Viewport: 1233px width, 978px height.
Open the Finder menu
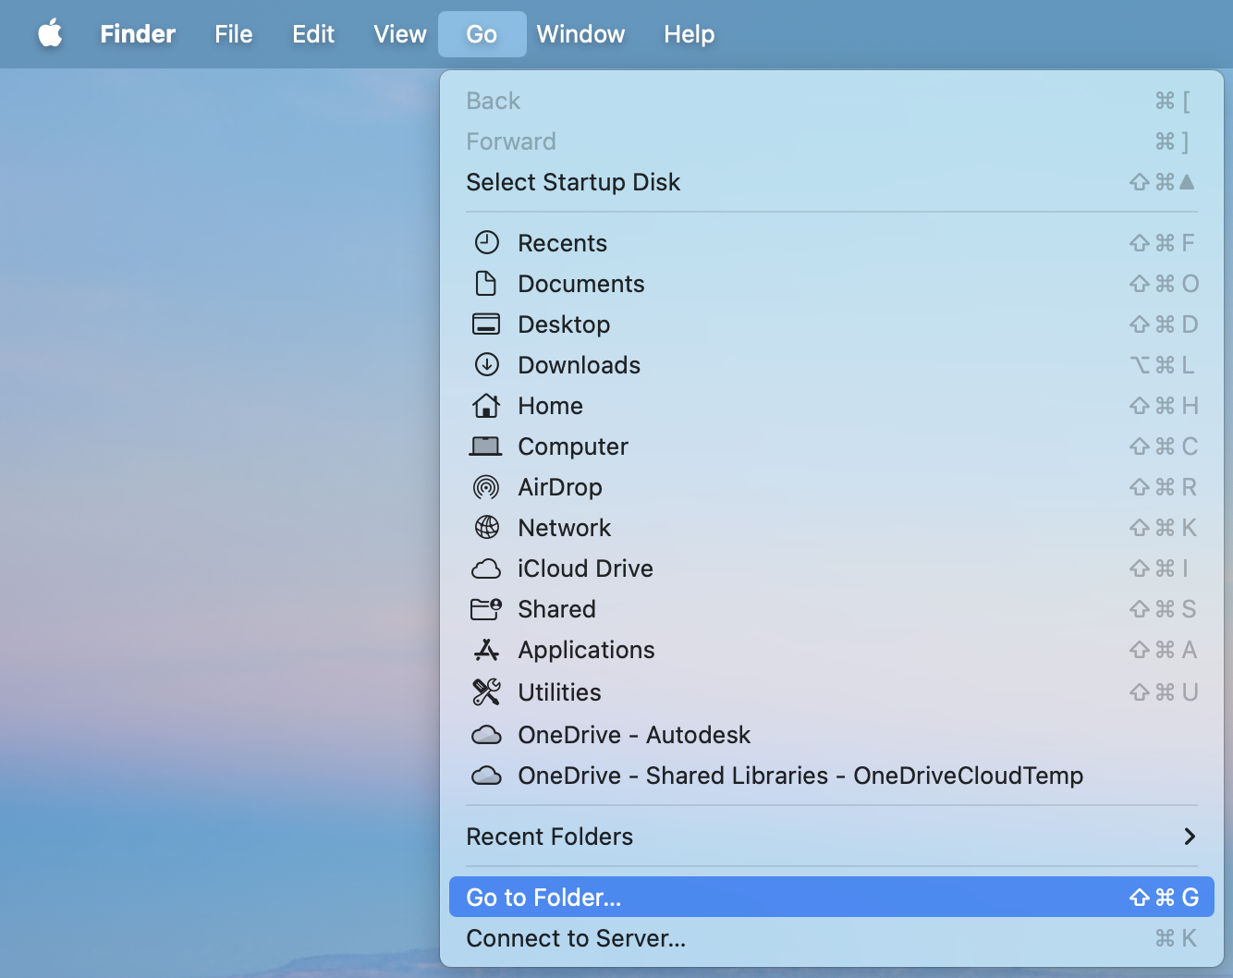[137, 34]
